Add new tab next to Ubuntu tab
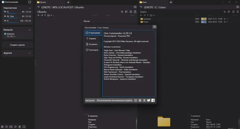This screenshot has height=129, width=240. point(68,2)
